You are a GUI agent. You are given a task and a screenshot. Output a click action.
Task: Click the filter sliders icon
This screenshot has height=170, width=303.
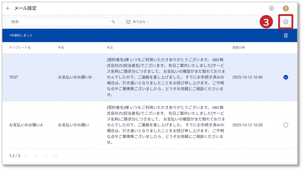pos(128,22)
